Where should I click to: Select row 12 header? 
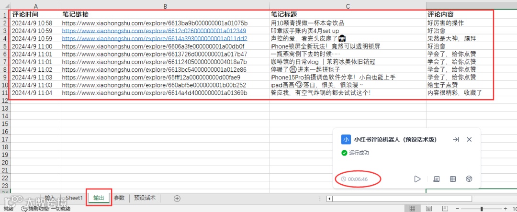click(5, 100)
